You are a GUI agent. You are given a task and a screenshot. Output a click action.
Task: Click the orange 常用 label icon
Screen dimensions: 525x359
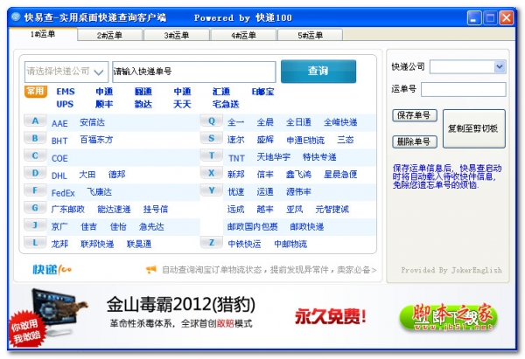36,91
